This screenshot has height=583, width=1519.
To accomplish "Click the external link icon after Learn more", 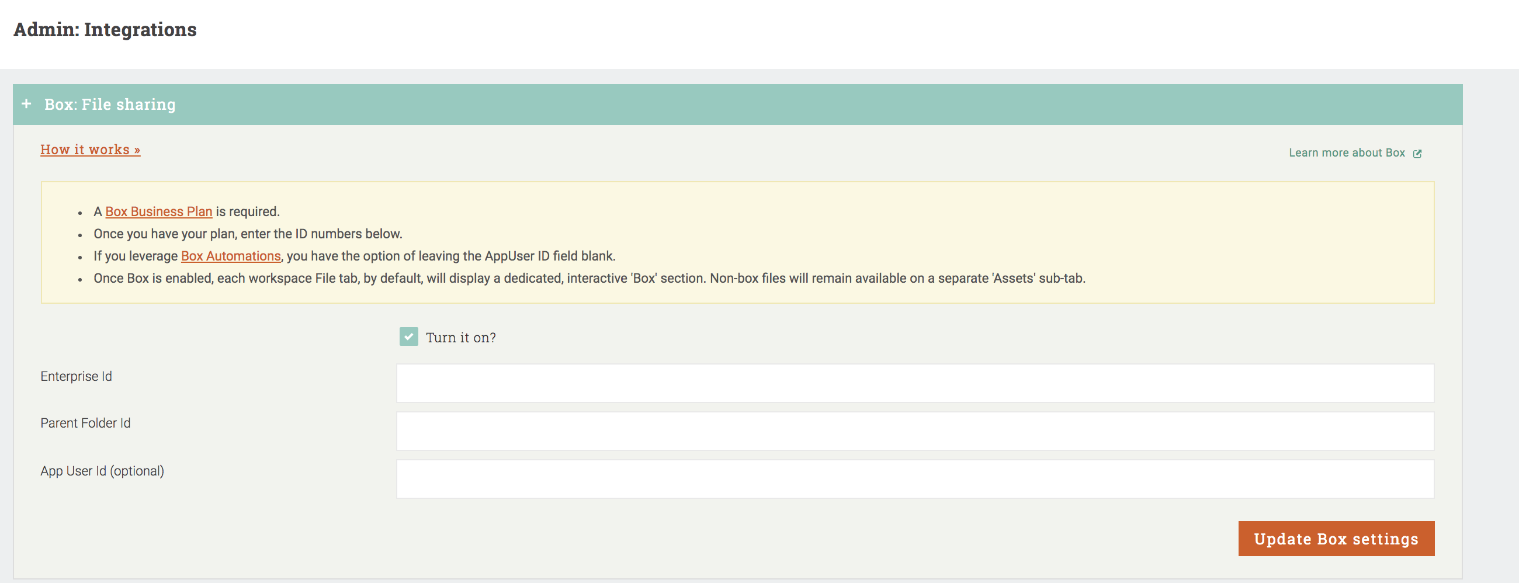I will 1417,153.
